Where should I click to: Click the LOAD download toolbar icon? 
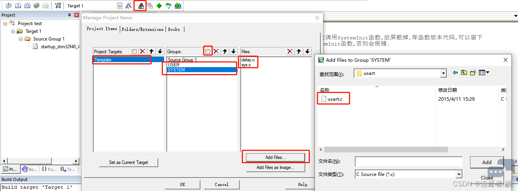(x=58, y=5)
